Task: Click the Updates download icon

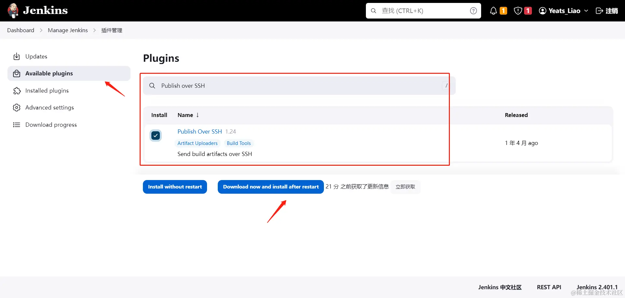Action: (x=17, y=57)
